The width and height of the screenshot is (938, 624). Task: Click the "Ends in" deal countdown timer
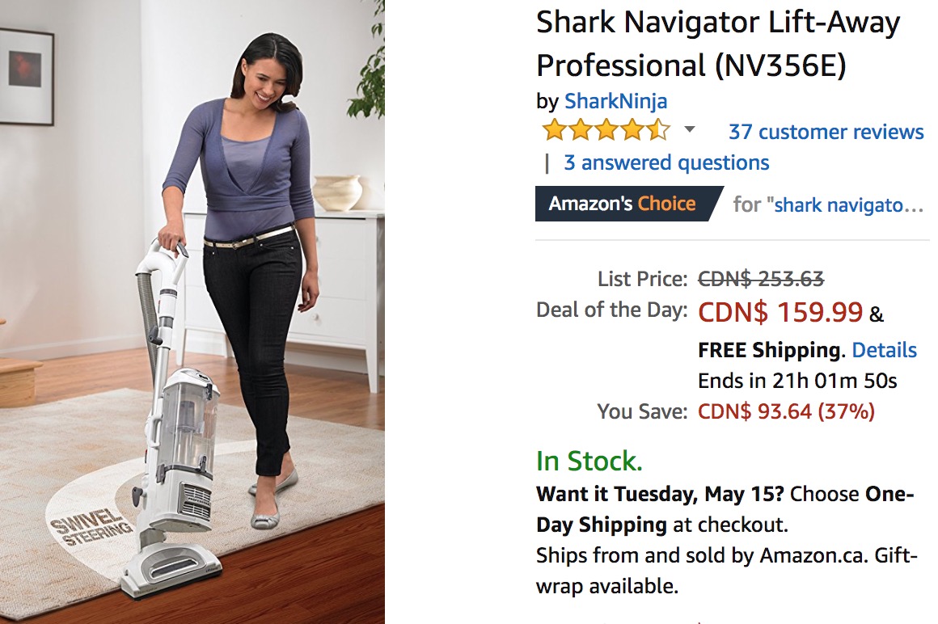click(x=797, y=381)
